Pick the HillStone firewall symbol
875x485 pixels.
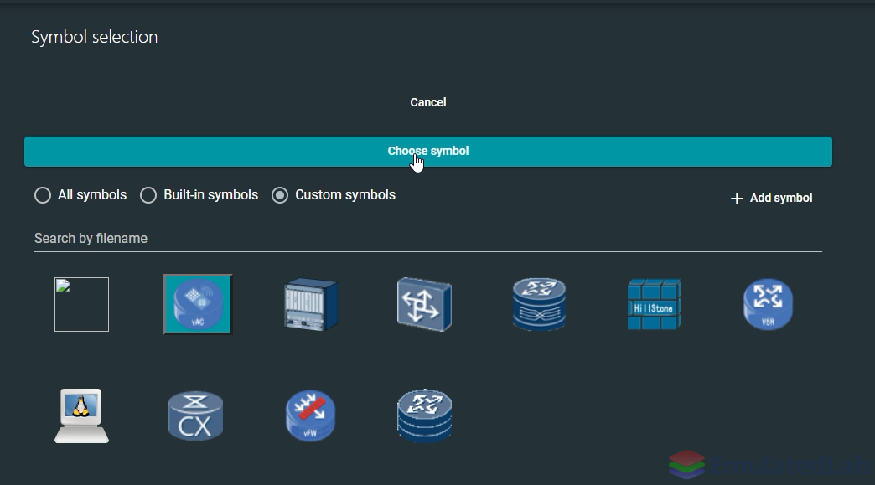pos(654,304)
